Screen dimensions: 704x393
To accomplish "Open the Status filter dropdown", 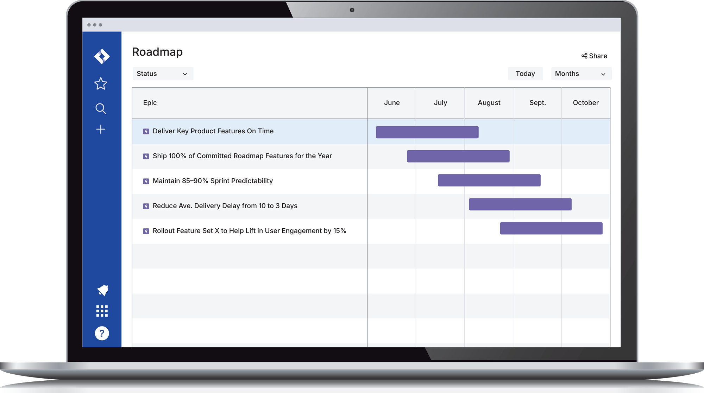I will pyautogui.click(x=163, y=74).
